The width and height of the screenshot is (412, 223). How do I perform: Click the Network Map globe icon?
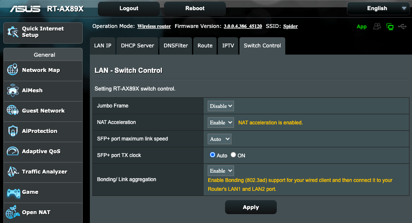pyautogui.click(x=13, y=69)
